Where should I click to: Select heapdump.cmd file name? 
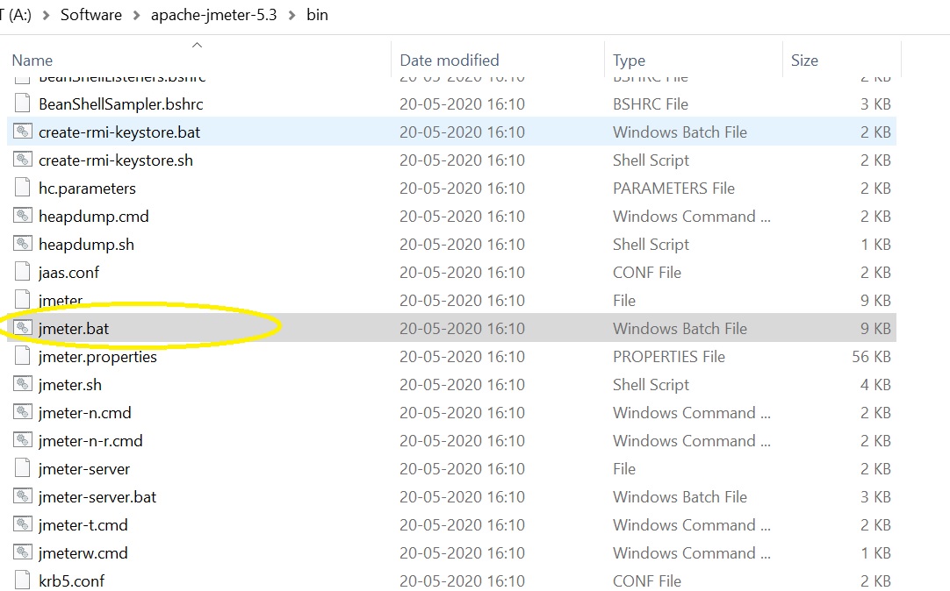click(93, 216)
